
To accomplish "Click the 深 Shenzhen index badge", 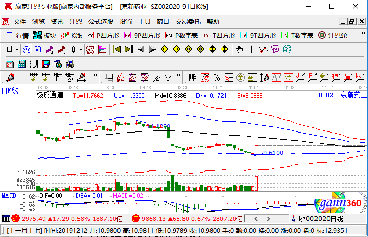I will (136, 219).
